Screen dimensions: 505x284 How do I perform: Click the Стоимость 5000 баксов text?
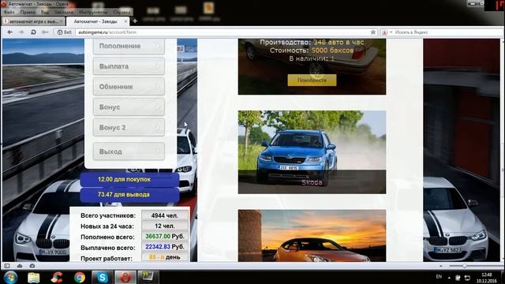(x=312, y=50)
